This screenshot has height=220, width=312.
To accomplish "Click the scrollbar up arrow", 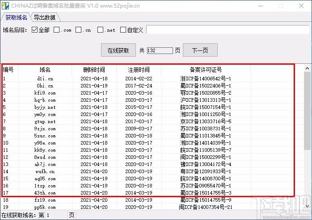I will pyautogui.click(x=307, y=69).
